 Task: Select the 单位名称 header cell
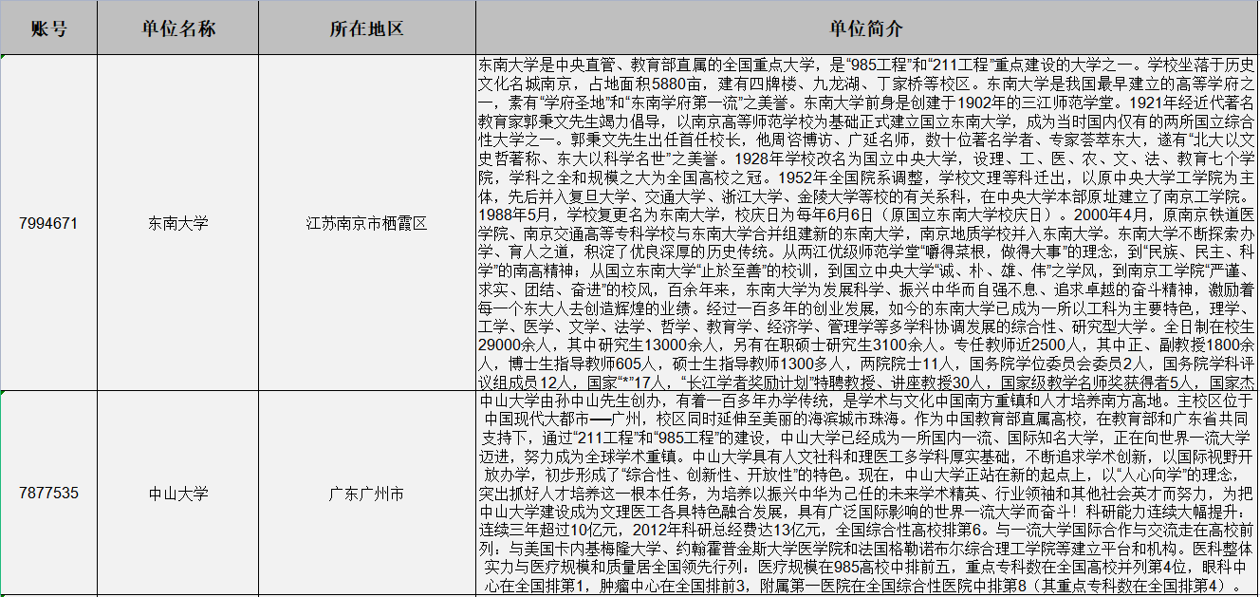click(177, 28)
